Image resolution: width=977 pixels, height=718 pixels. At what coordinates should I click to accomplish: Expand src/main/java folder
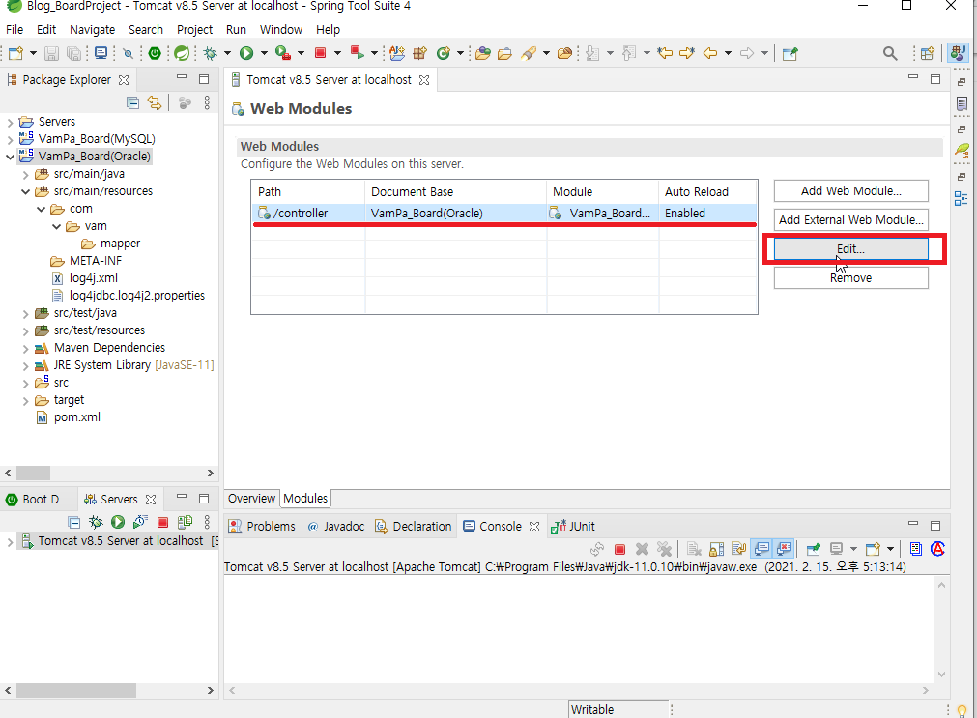coord(25,174)
